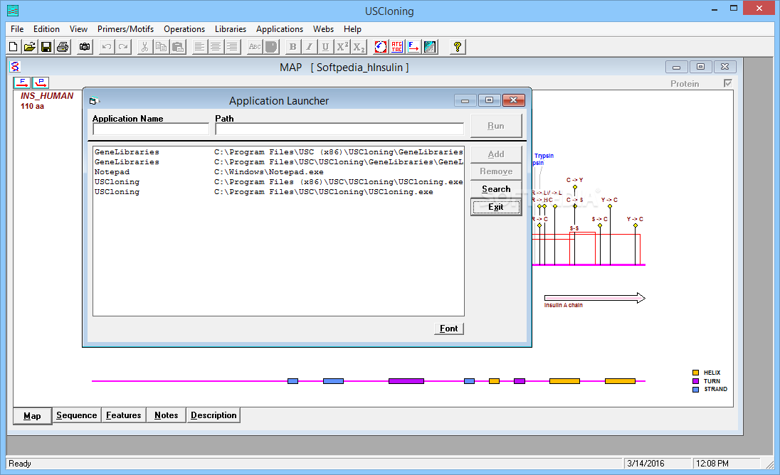Switch to the Notes tab
This screenshot has height=475, width=780.
coord(166,415)
